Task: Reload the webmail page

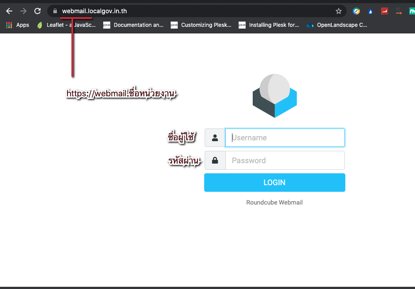Action: [37, 11]
